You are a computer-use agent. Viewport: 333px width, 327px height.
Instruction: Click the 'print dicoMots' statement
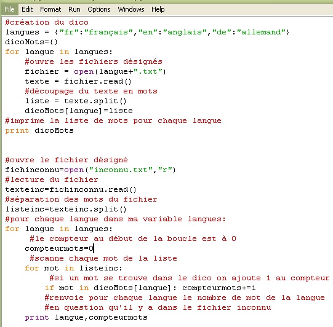tap(39, 130)
